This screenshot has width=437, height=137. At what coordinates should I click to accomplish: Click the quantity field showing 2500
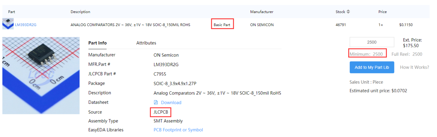(x=372, y=42)
